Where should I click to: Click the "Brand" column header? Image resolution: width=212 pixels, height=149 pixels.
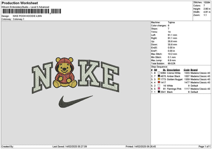point(194,70)
